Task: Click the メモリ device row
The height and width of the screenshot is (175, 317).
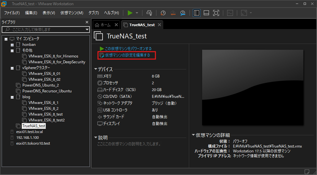Action: [x=141, y=76]
